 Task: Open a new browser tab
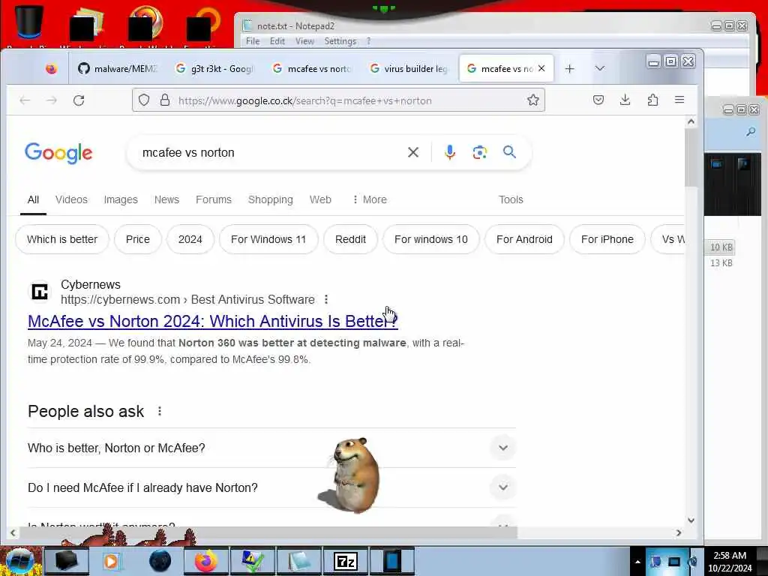(569, 69)
